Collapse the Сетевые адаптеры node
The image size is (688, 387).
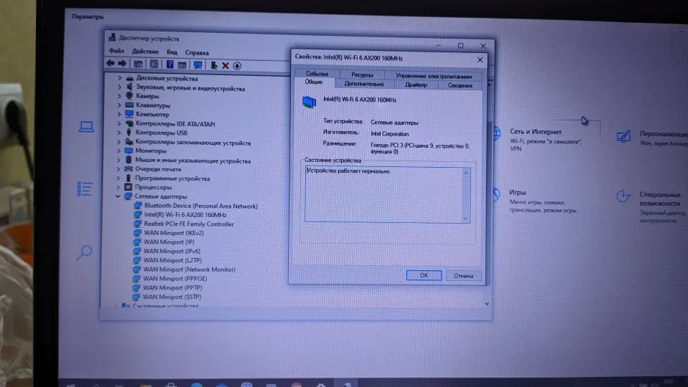coord(118,196)
